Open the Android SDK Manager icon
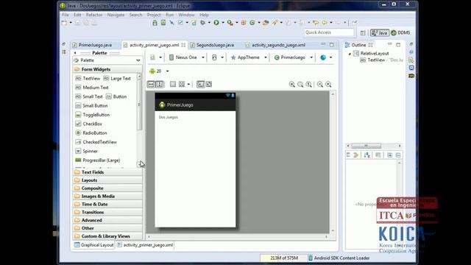Screen dimensions: 471x265 (155, 23)
